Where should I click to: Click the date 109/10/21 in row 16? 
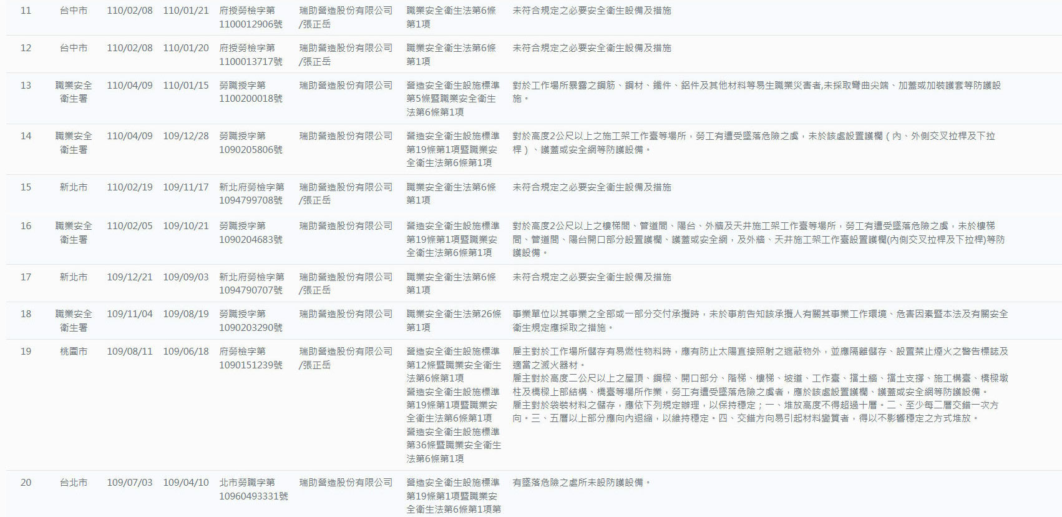(186, 226)
